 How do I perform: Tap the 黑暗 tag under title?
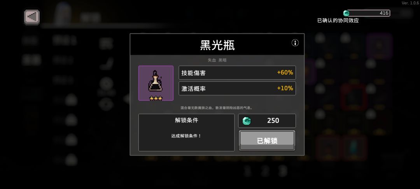click(x=222, y=60)
